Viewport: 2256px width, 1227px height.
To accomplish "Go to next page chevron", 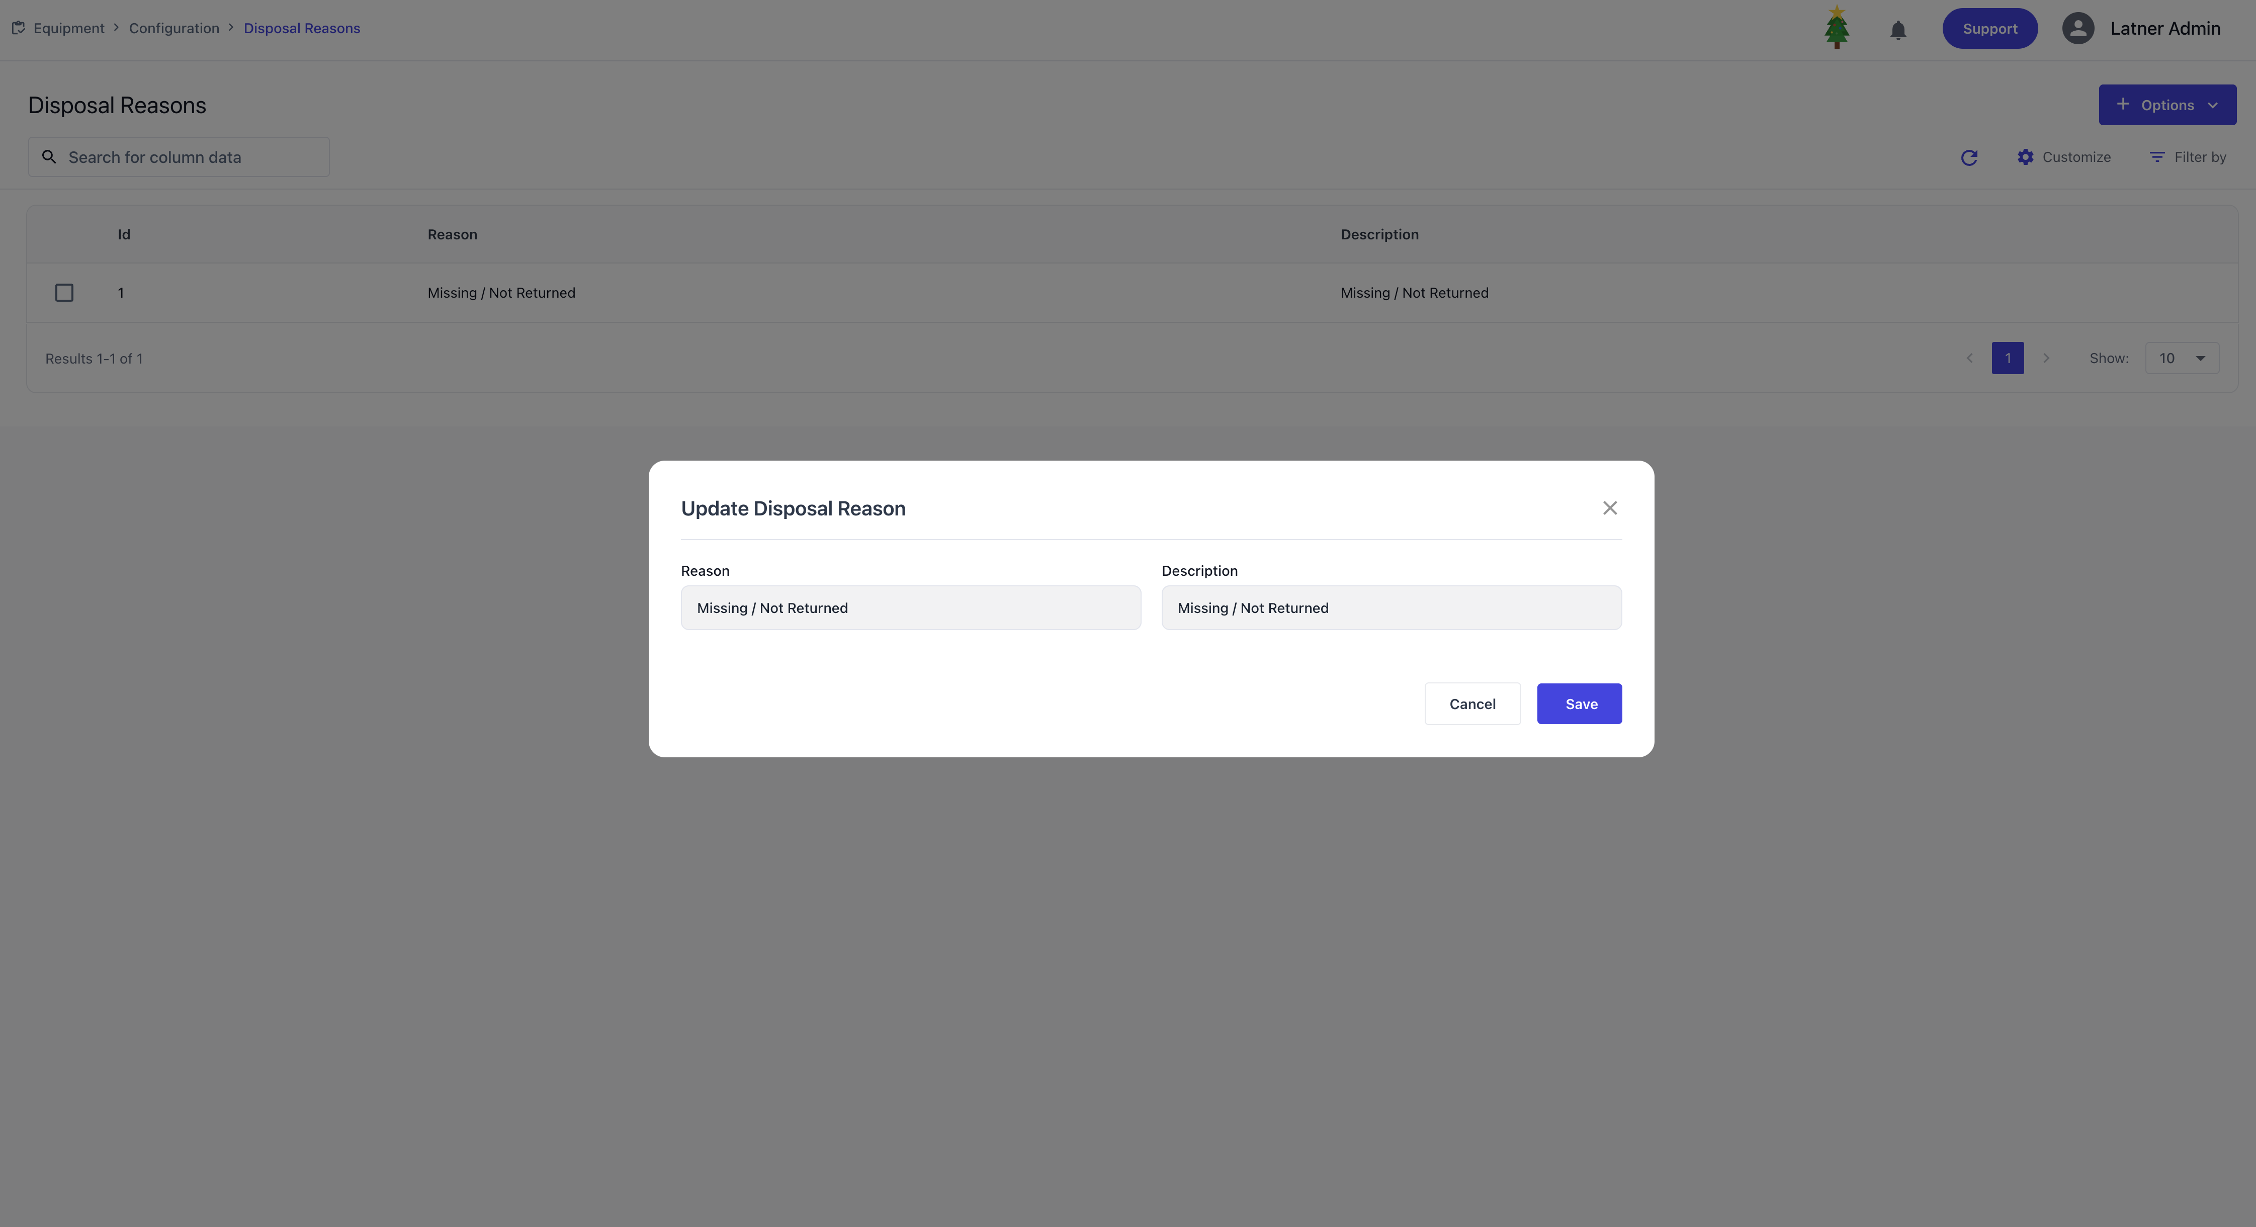I will (2046, 358).
